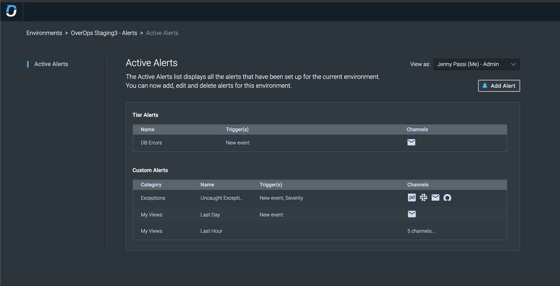Show the 5 channels list for Last Hour

(x=421, y=231)
